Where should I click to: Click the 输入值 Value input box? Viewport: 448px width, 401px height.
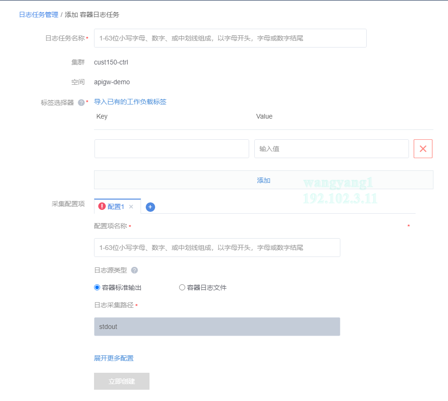pos(331,149)
